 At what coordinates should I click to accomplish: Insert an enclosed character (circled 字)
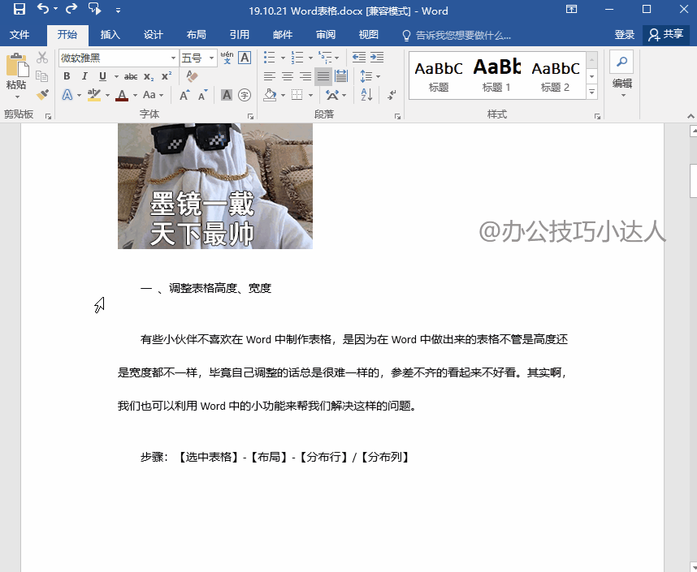pyautogui.click(x=245, y=95)
